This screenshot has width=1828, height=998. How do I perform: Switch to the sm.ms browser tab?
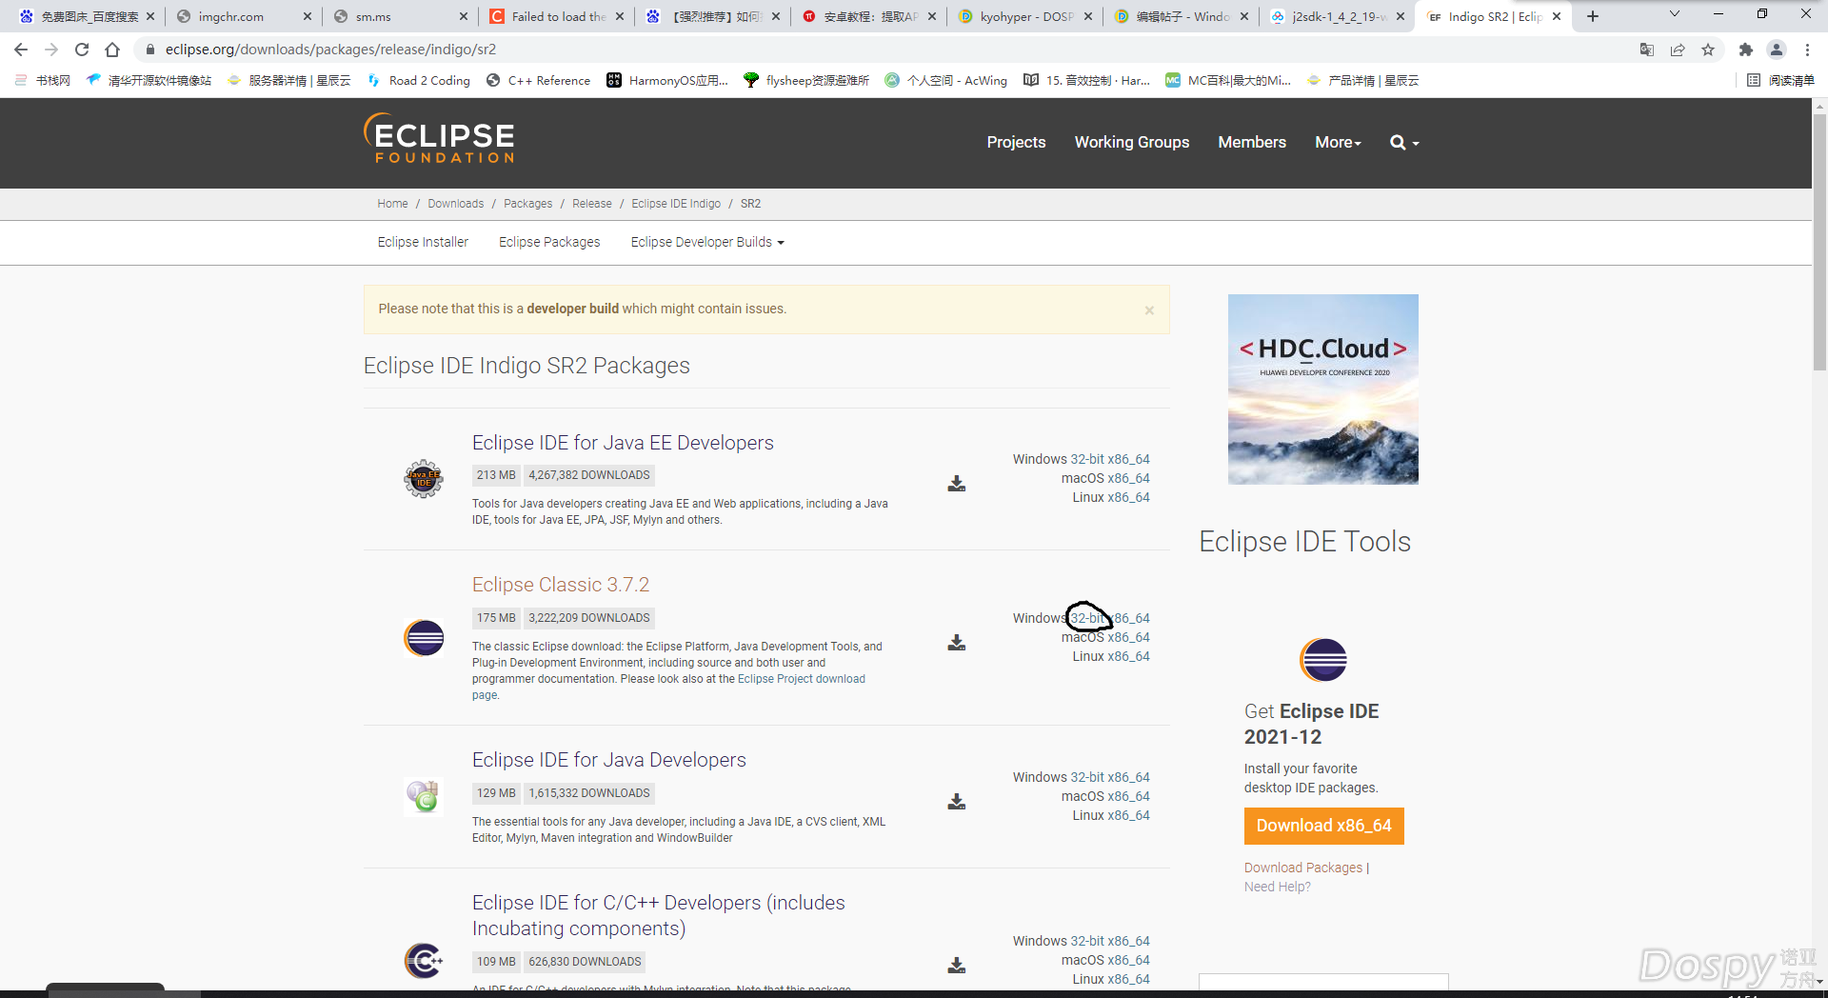pos(398,16)
